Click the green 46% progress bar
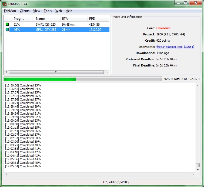This screenshot has height=187, width=204. pyautogui.click(x=83, y=79)
